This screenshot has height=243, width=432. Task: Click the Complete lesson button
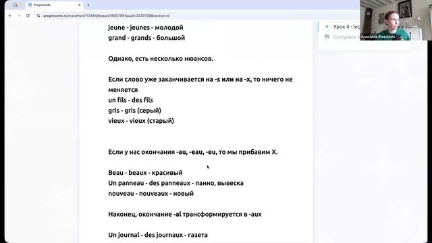tap(346, 37)
